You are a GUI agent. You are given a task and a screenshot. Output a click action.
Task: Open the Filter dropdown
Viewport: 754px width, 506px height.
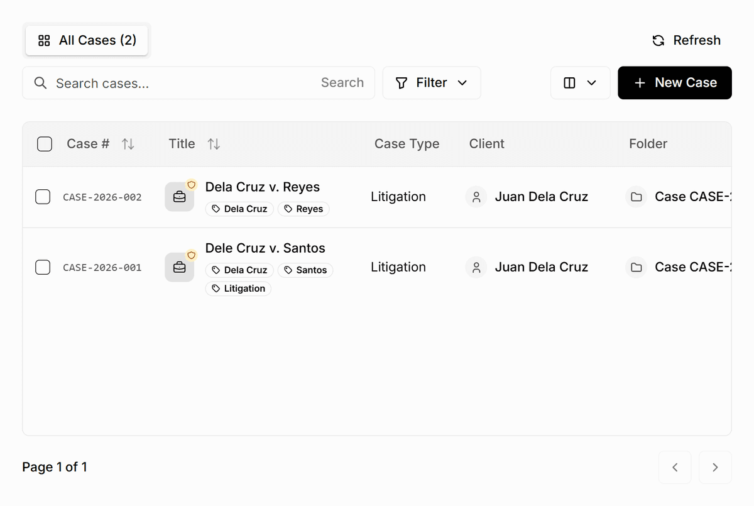[432, 82]
